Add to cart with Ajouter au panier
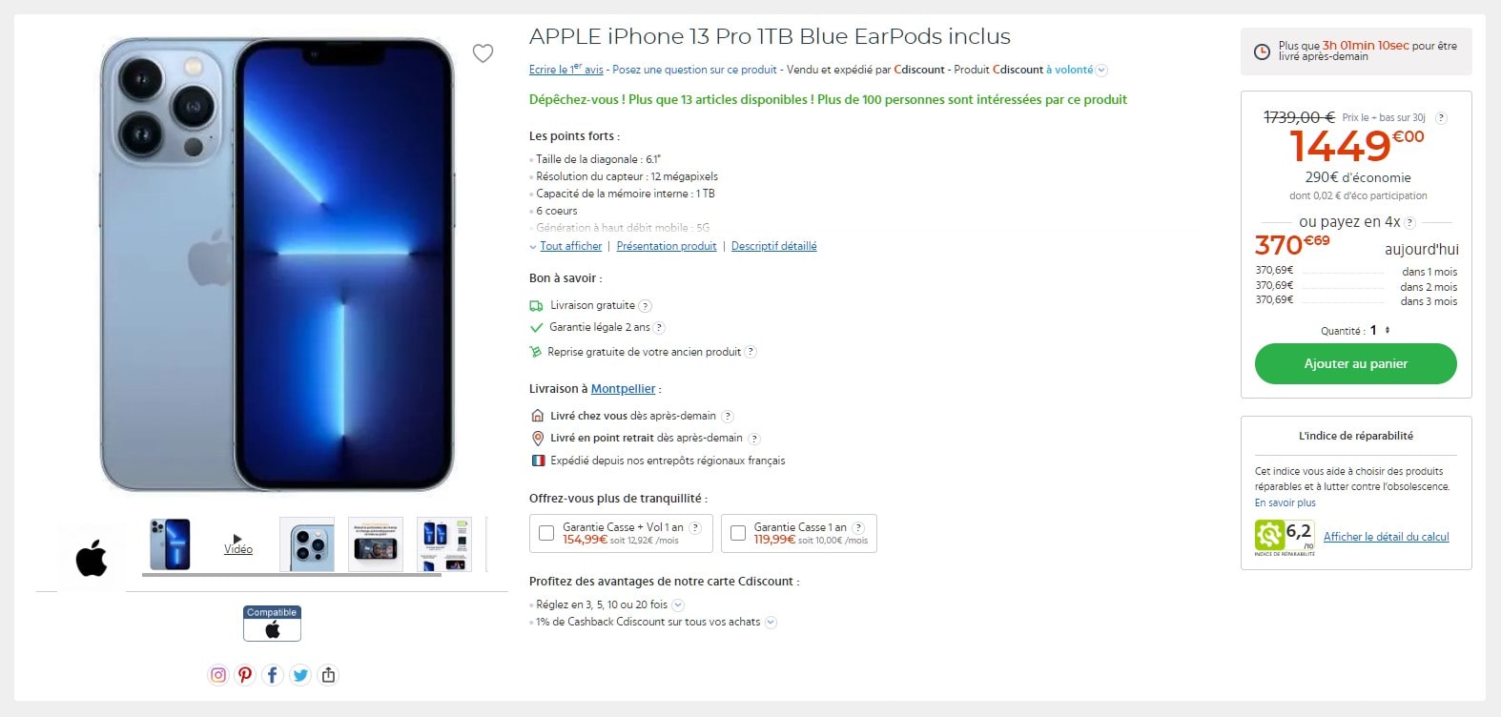This screenshot has height=717, width=1501. point(1356,364)
